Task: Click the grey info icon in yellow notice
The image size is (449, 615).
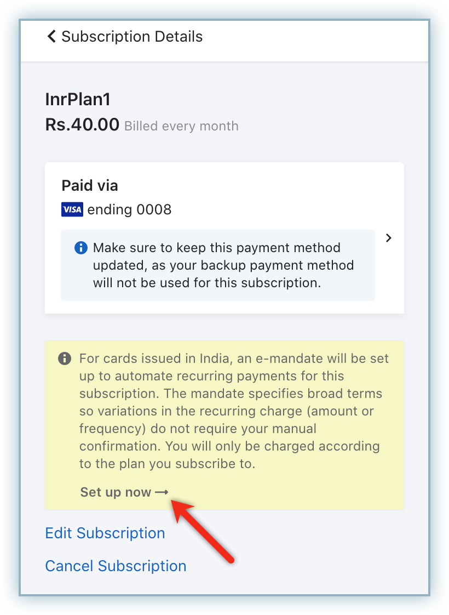Action: [65, 359]
